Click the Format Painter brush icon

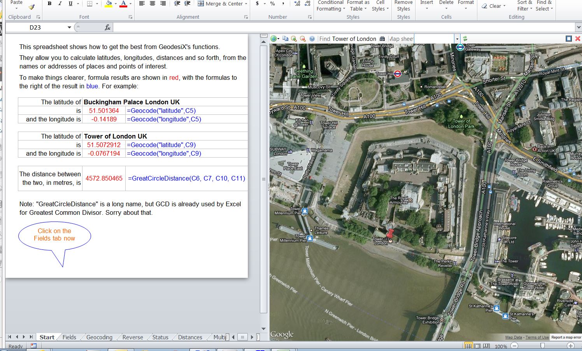click(x=32, y=7)
